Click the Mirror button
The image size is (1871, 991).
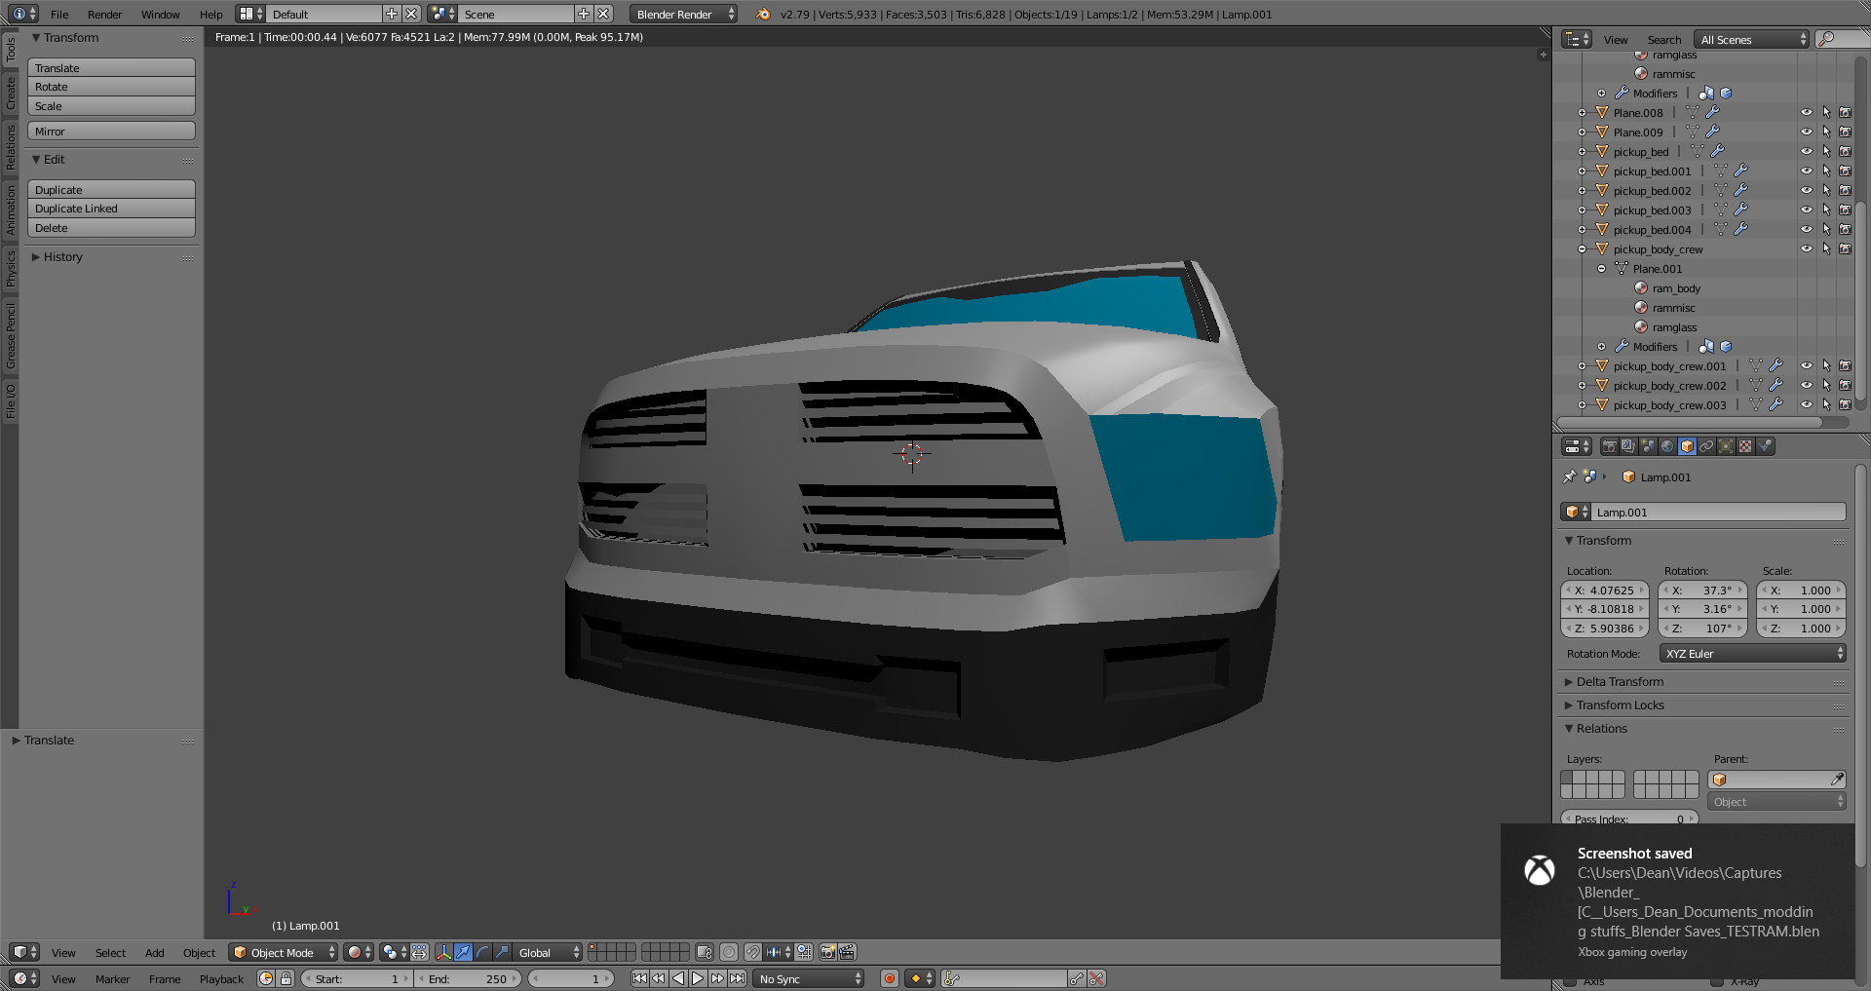111,132
